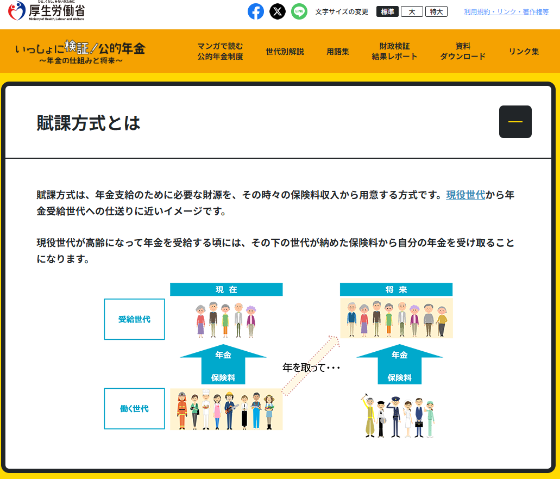This screenshot has width=560, height=479.
Task: Navigate to リンク集 page
Action: (524, 52)
